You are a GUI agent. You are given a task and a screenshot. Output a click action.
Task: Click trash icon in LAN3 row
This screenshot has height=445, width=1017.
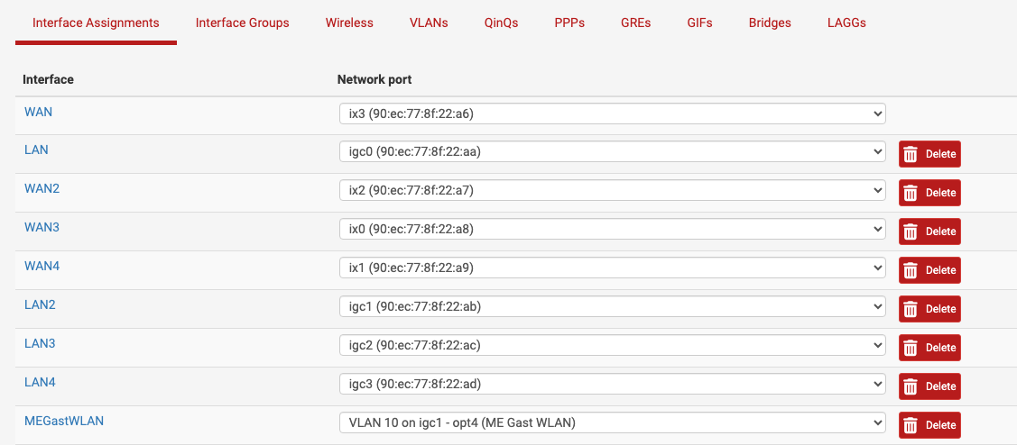point(911,348)
